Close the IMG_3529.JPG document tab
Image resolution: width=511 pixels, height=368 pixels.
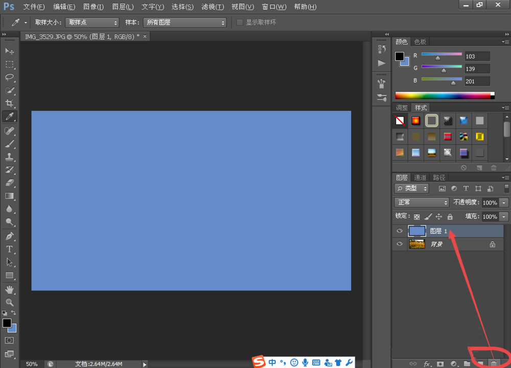click(145, 36)
